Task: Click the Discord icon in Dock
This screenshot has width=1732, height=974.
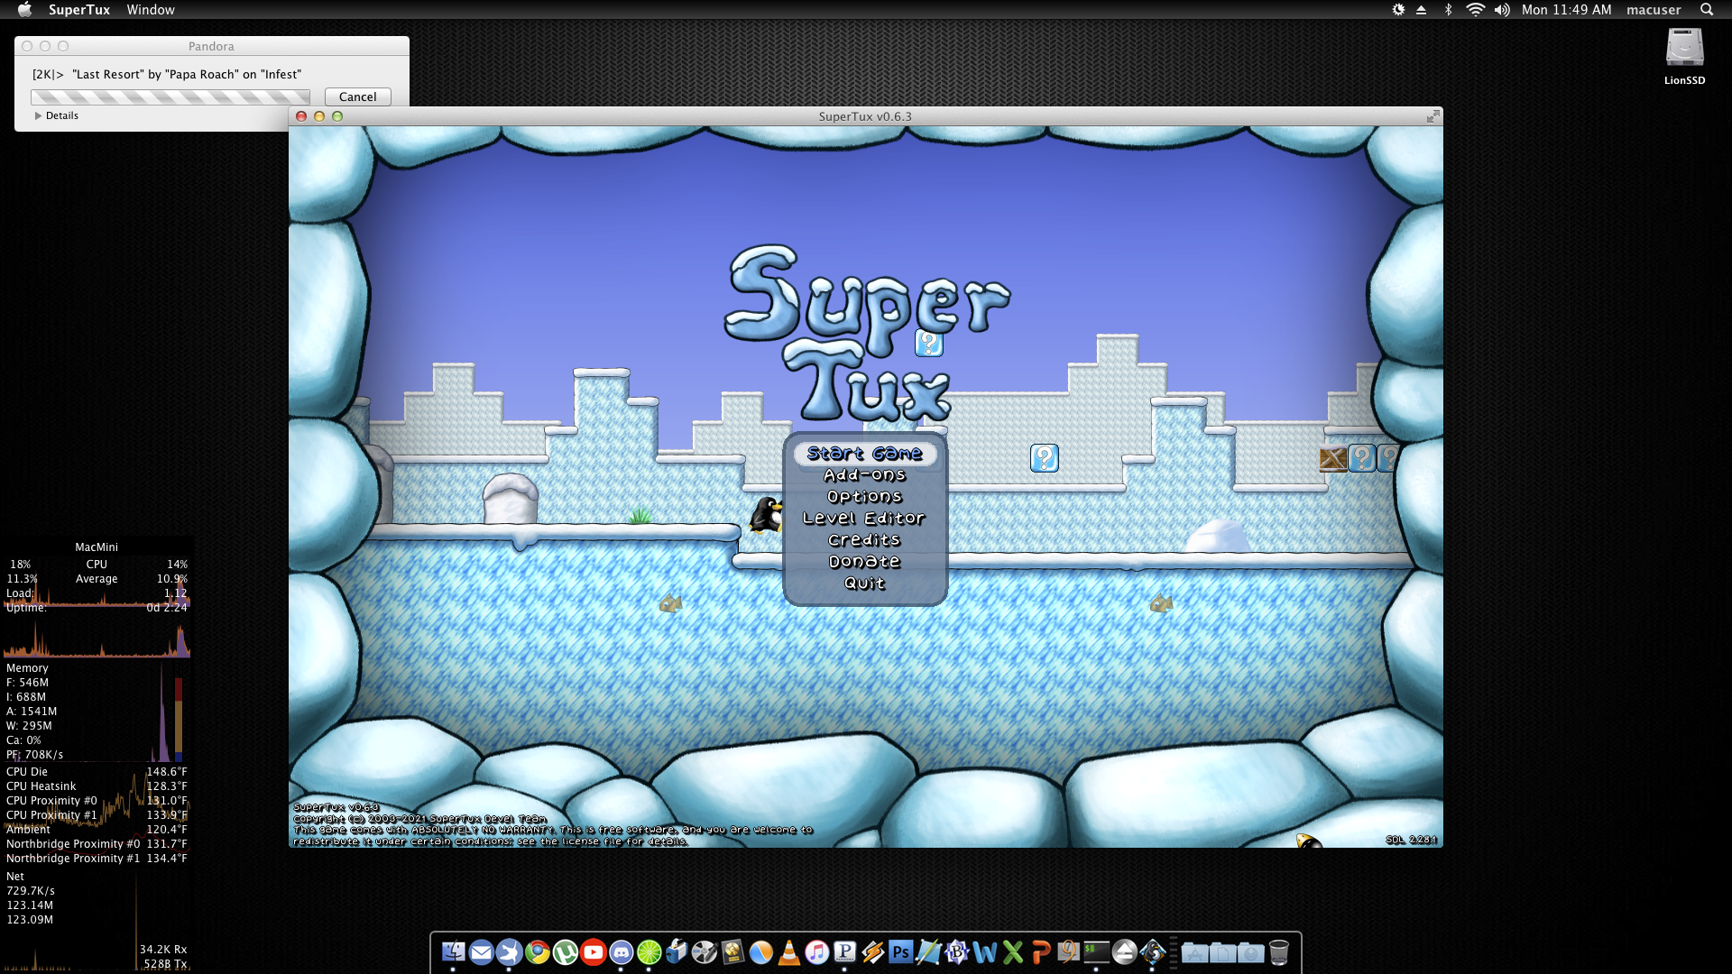Action: click(621, 952)
